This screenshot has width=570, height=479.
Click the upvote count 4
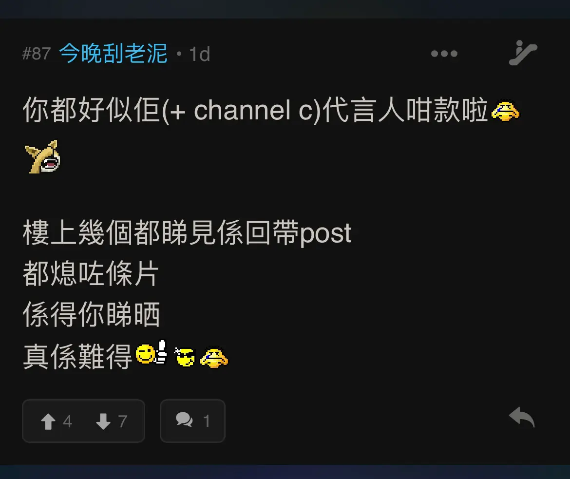pos(67,422)
